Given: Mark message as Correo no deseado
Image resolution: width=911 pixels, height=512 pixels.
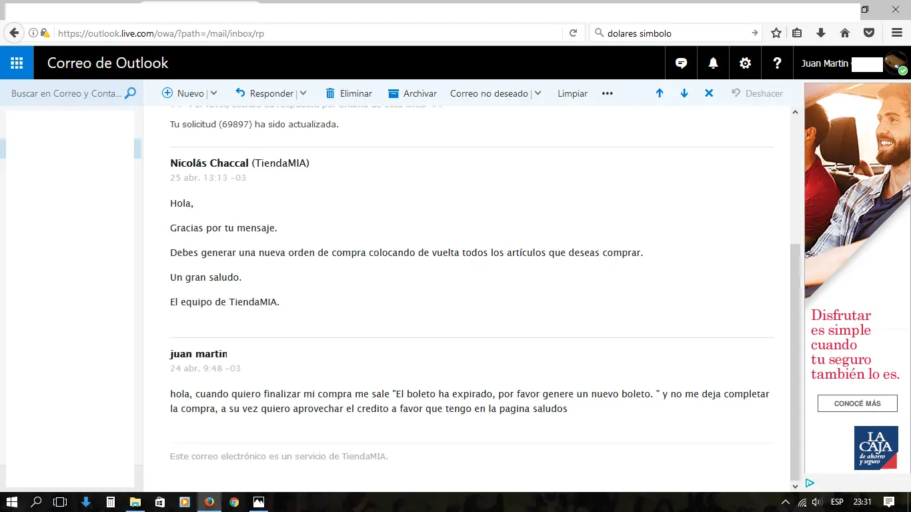Looking at the screenshot, I should tap(489, 93).
